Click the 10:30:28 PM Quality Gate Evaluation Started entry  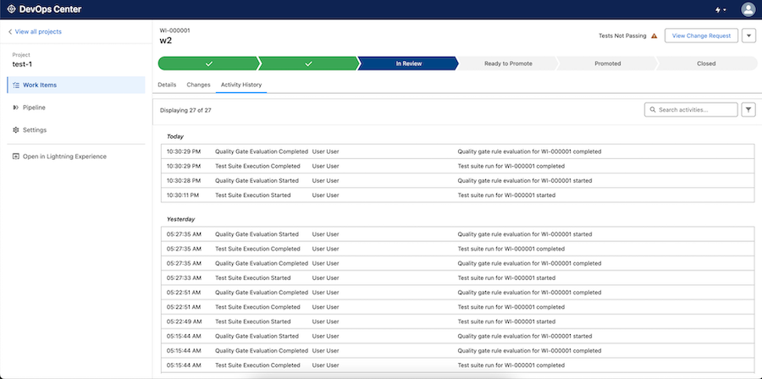[x=458, y=180]
